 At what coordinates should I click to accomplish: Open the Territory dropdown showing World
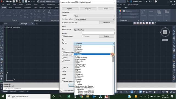(x=94, y=16)
